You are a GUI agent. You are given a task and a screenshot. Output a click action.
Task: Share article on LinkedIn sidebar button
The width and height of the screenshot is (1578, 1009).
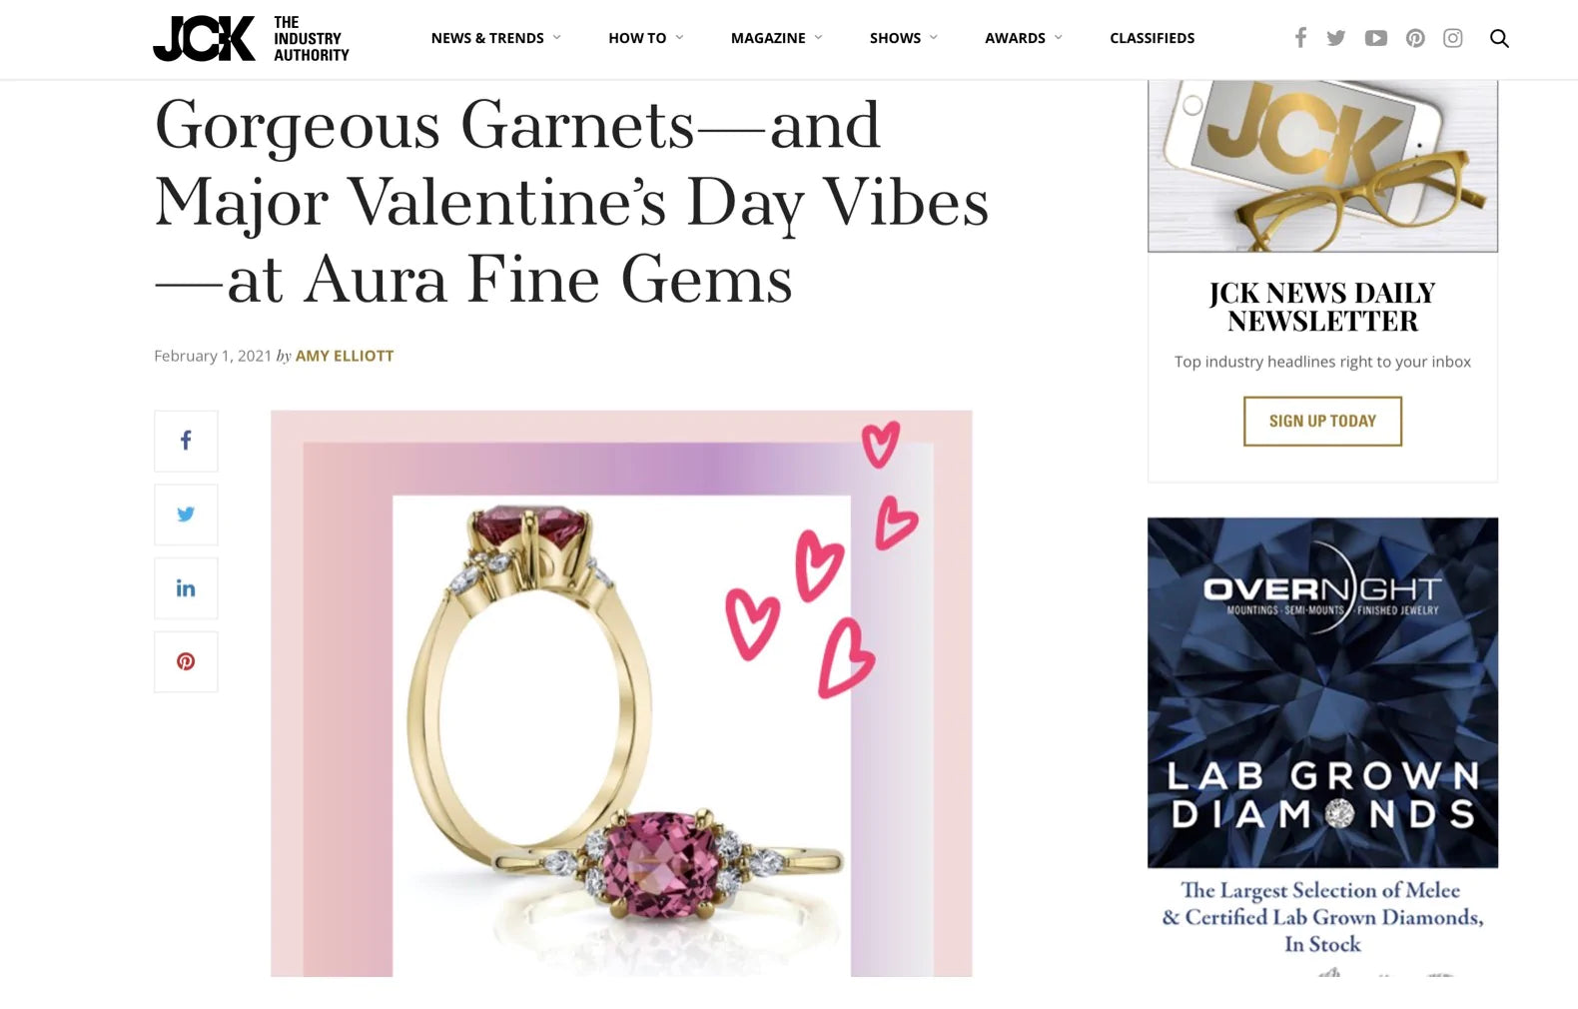click(186, 588)
